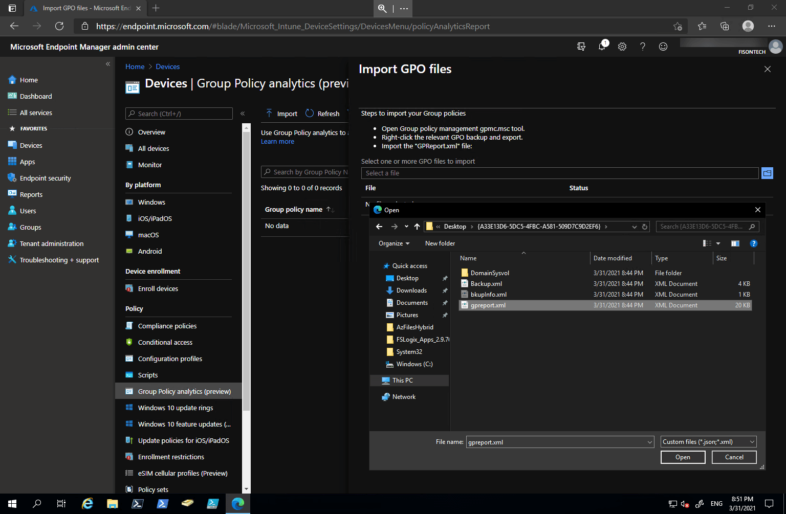Image resolution: width=786 pixels, height=514 pixels.
Task: Click the Open button in file dialog
Action: [683, 457]
